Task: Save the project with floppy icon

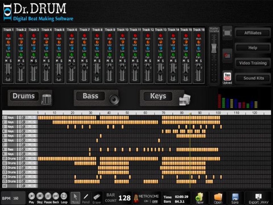Action: 235,198
